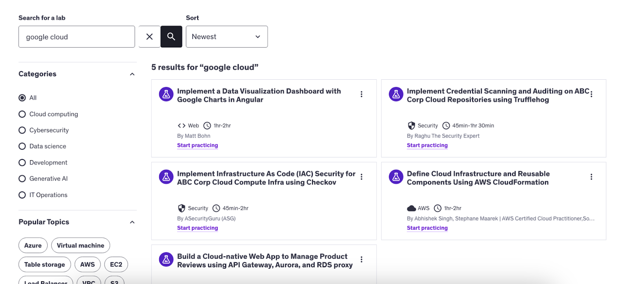The height and width of the screenshot is (284, 626).
Task: Start practicing the AWS CloudFormation lab
Action: tap(427, 228)
